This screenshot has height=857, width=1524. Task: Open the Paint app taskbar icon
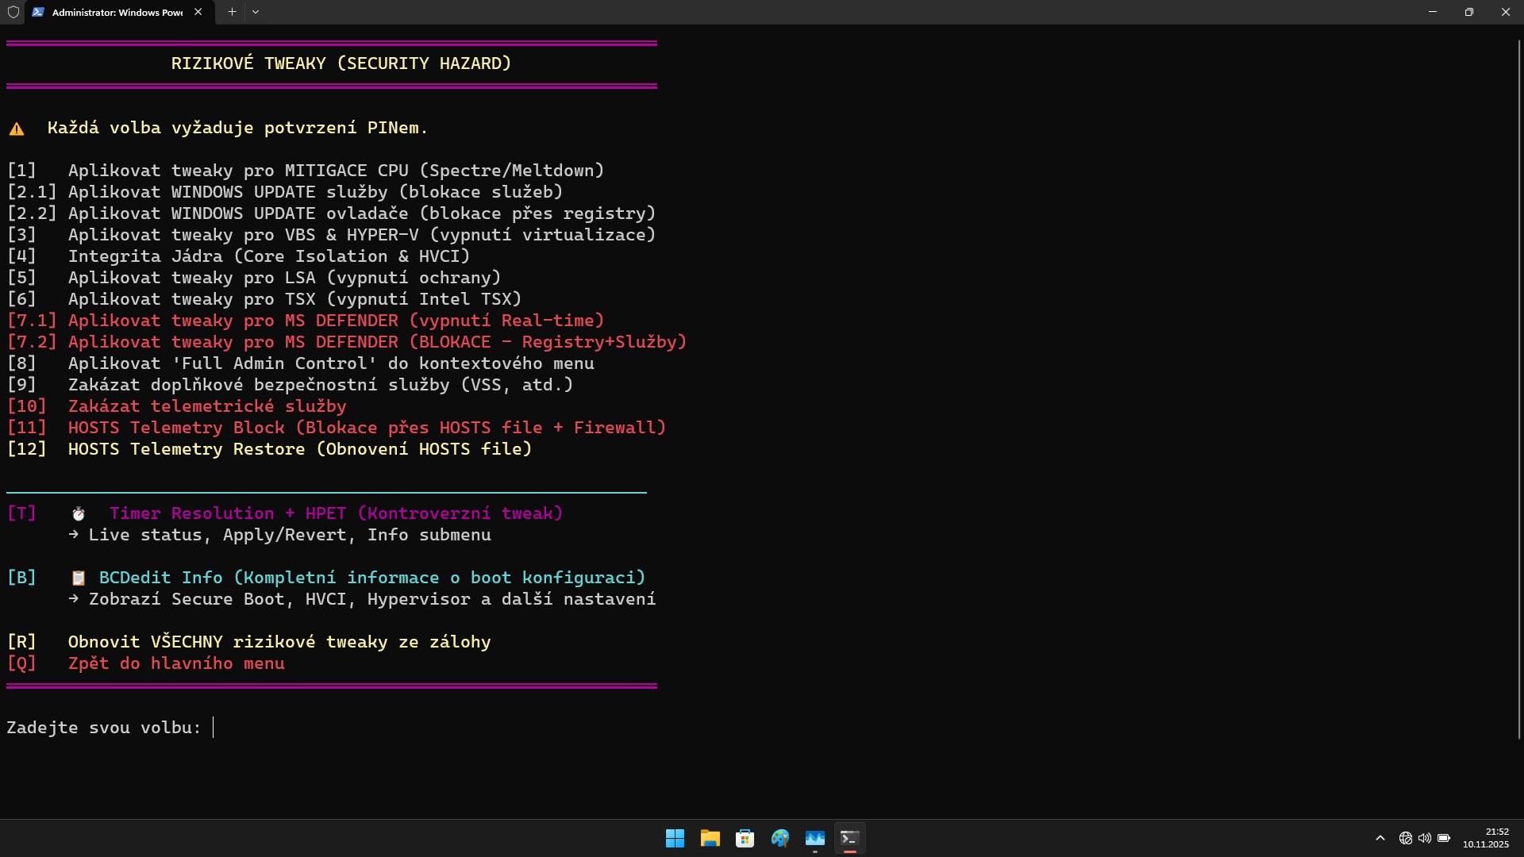click(x=779, y=838)
